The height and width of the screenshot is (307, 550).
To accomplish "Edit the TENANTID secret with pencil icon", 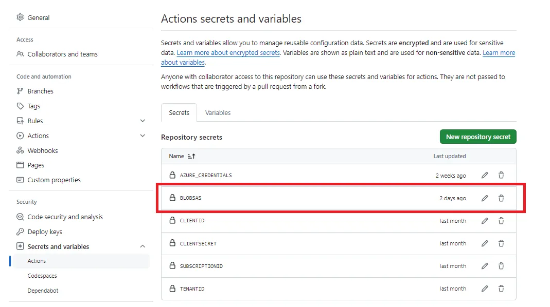I will 485,289.
